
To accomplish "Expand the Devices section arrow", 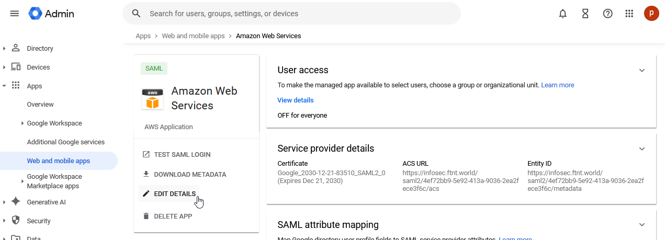I will coord(4,67).
